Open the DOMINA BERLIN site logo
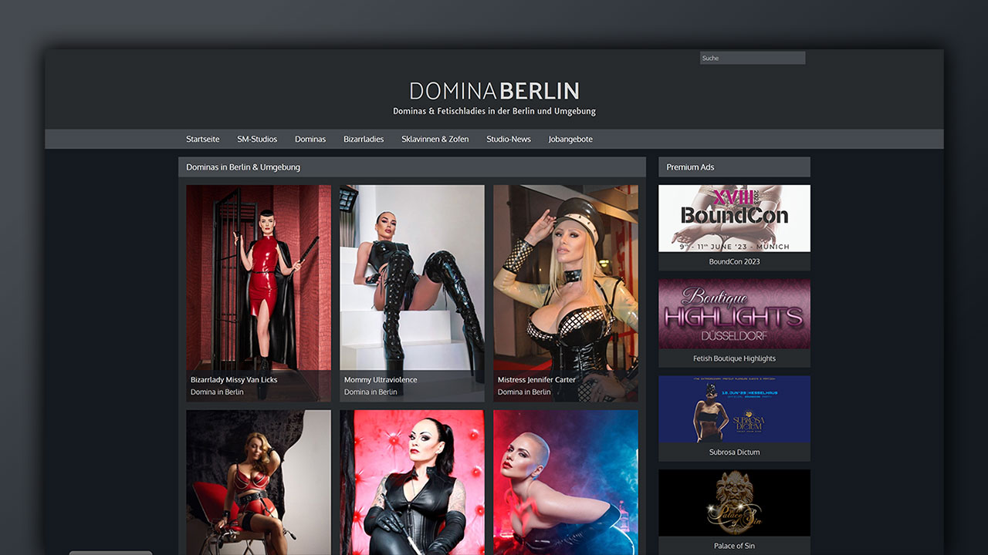Image resolution: width=988 pixels, height=555 pixels. (x=494, y=91)
